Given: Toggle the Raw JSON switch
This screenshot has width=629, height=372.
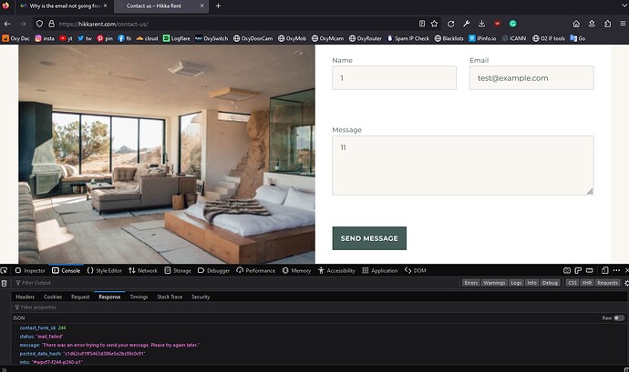Looking at the screenshot, I should click(x=620, y=318).
